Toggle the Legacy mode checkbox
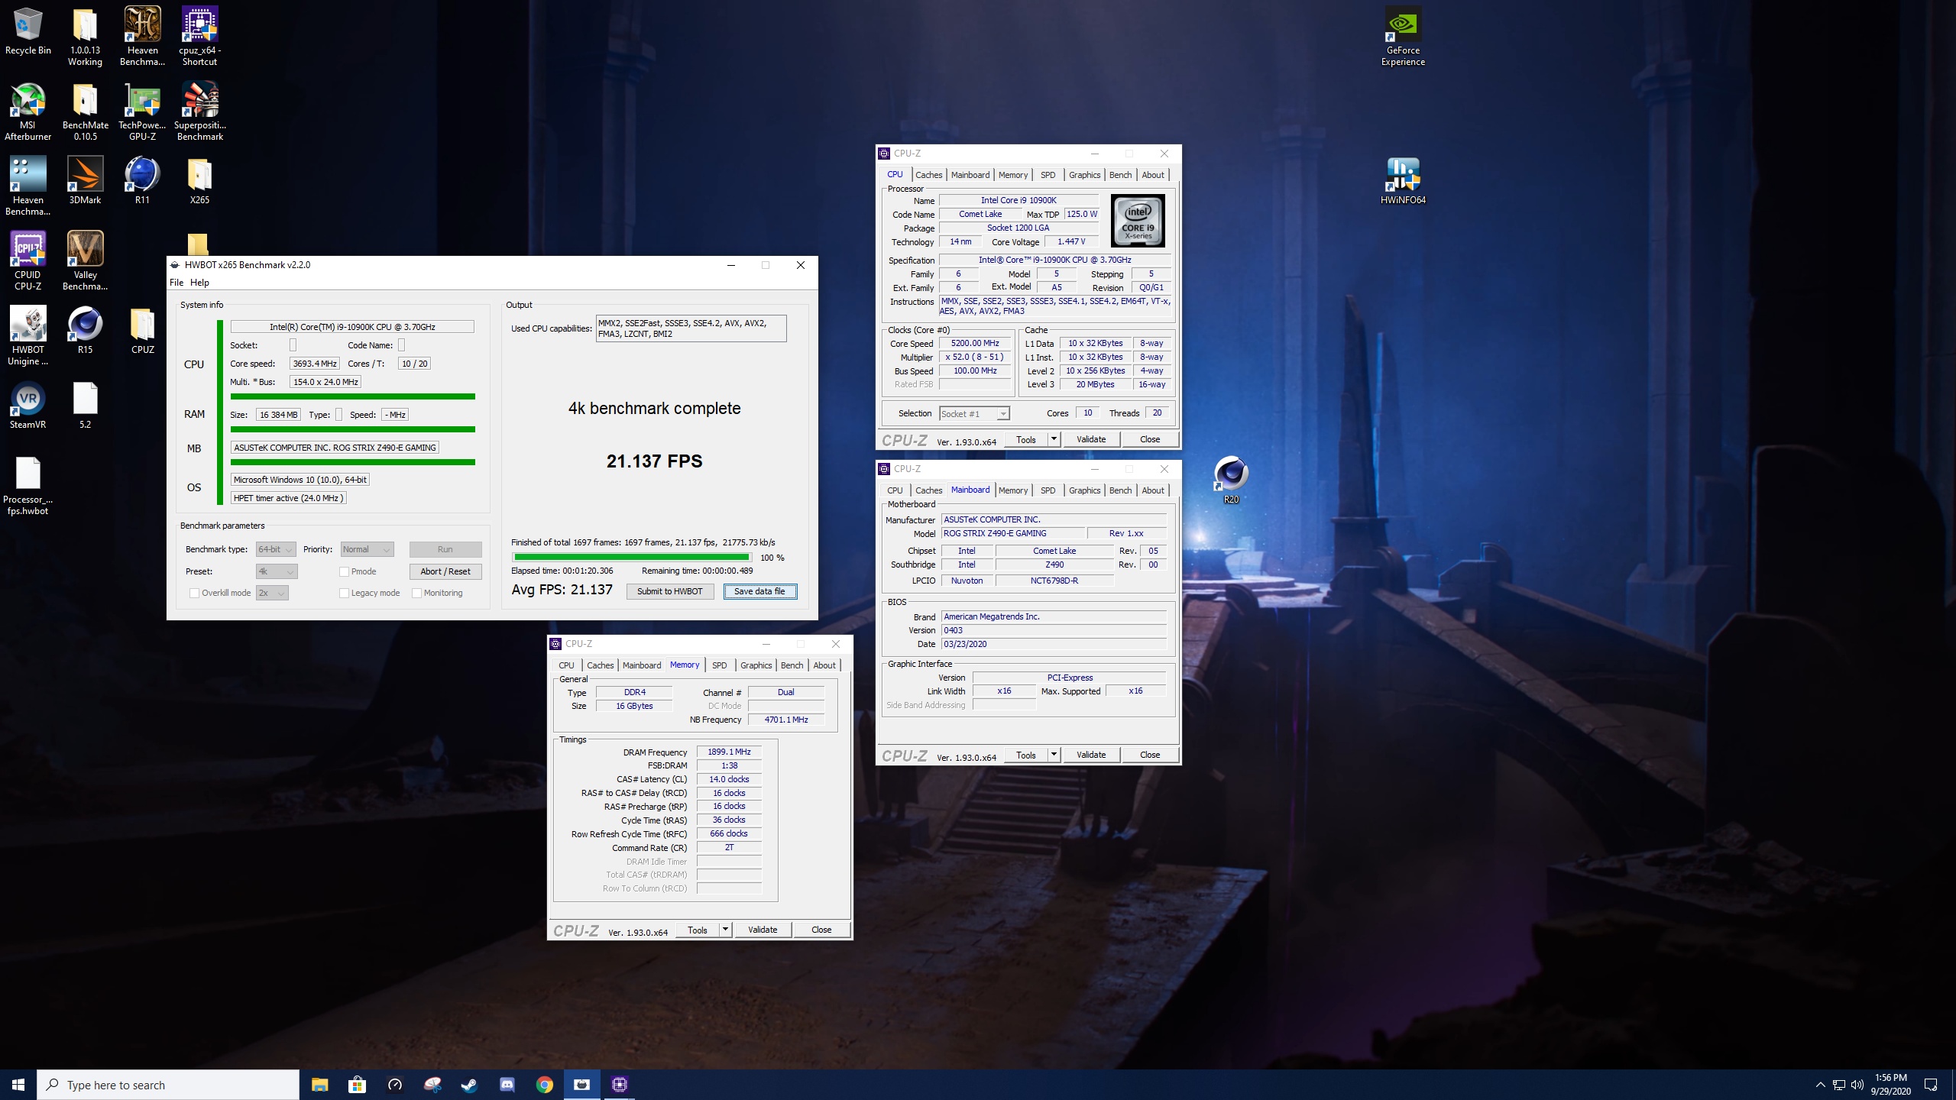The height and width of the screenshot is (1100, 1956). pyautogui.click(x=344, y=593)
